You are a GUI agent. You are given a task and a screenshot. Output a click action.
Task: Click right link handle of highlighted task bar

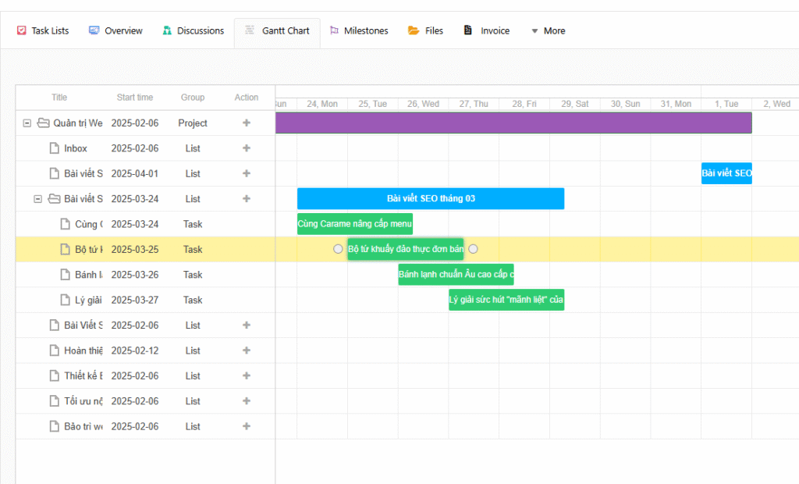(473, 249)
